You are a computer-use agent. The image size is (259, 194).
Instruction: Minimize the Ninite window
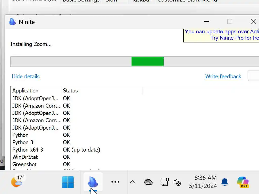point(206,22)
